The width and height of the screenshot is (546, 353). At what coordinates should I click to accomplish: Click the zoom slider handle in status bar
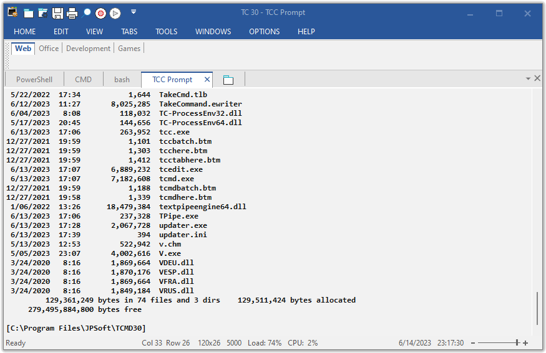coord(517,343)
